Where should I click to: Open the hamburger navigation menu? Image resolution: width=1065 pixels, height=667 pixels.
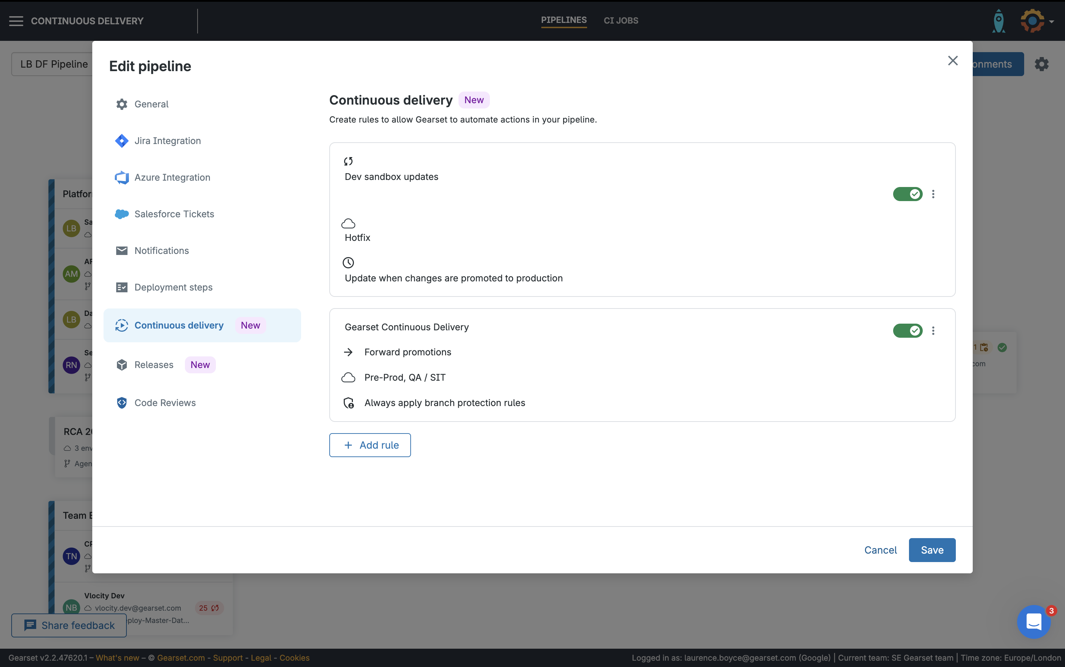(x=16, y=21)
